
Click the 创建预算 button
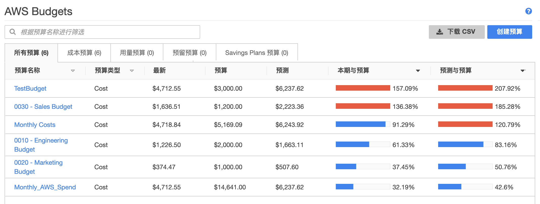click(509, 32)
